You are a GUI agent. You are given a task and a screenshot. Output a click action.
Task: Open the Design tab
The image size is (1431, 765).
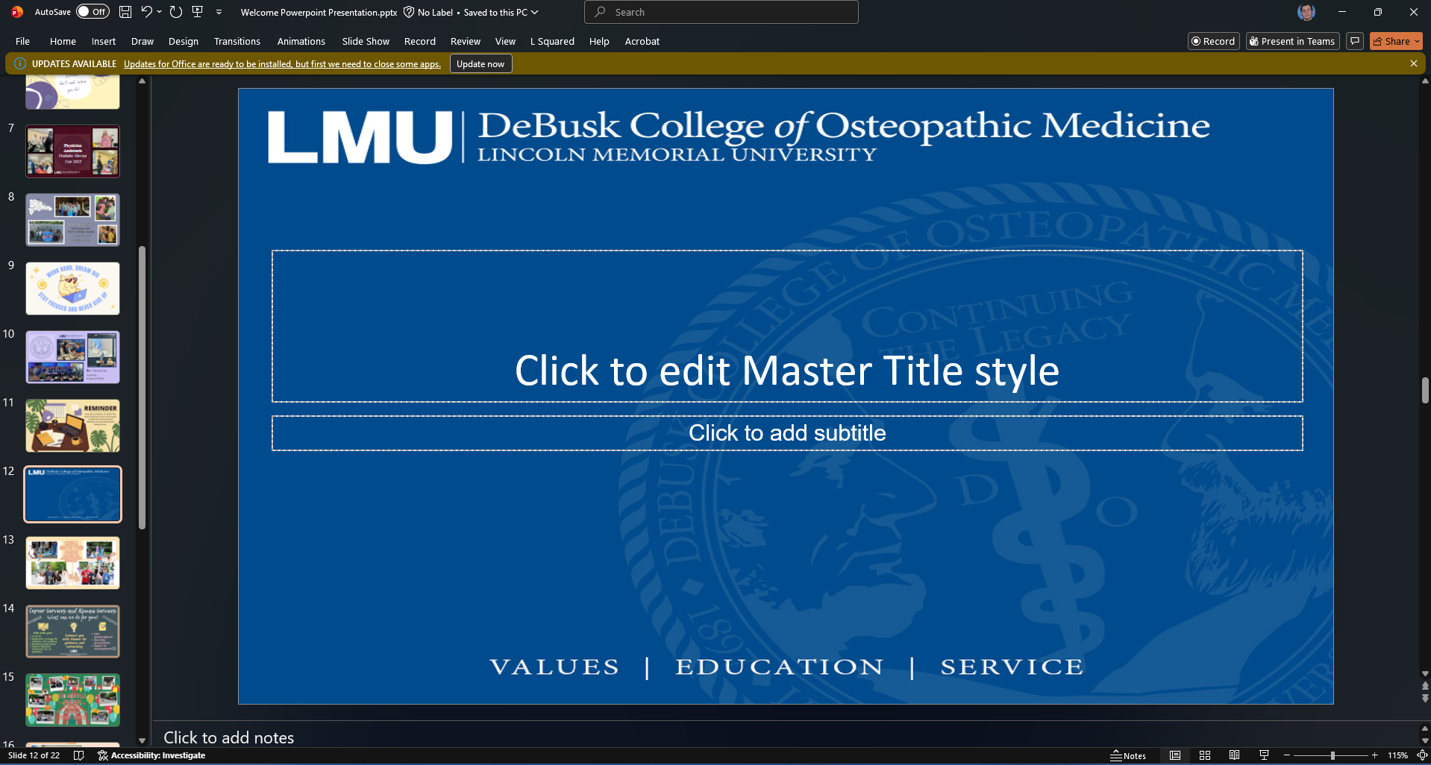click(184, 41)
